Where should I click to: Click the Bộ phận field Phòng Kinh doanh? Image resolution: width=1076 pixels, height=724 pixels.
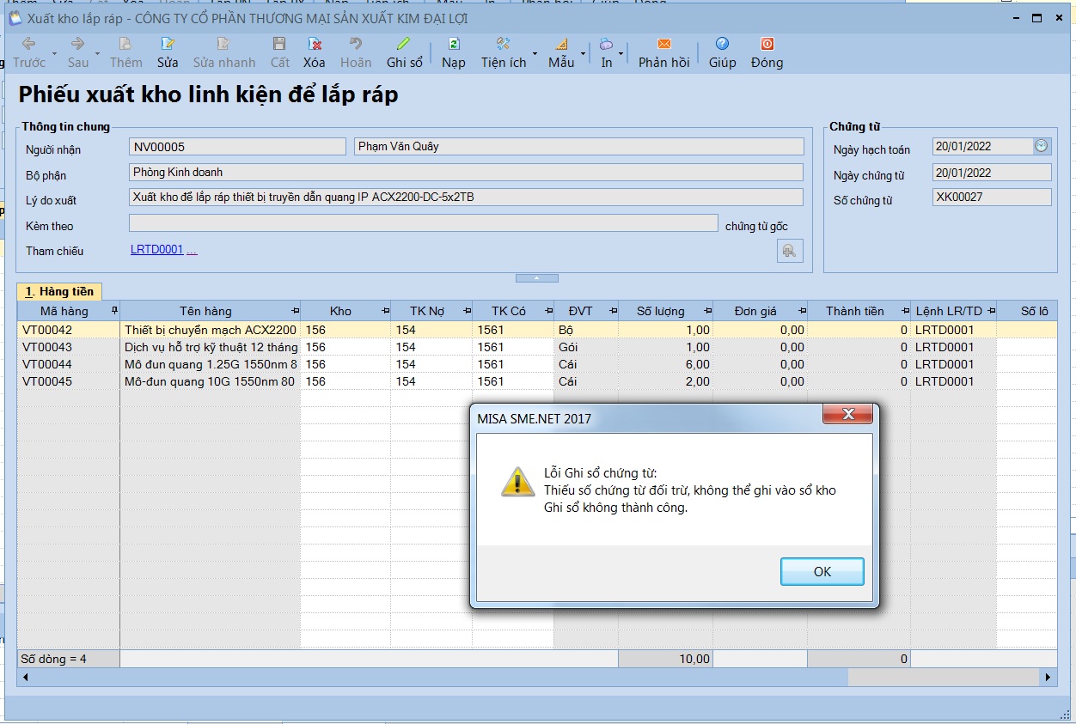466,173
